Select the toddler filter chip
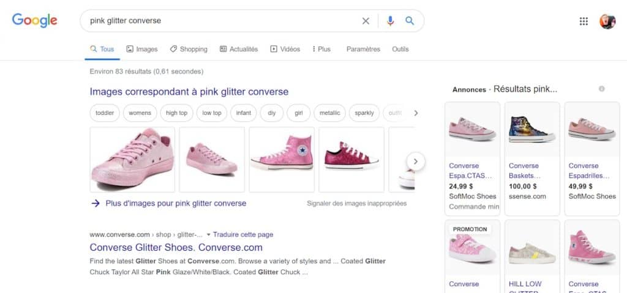The height and width of the screenshot is (293, 627). (105, 113)
